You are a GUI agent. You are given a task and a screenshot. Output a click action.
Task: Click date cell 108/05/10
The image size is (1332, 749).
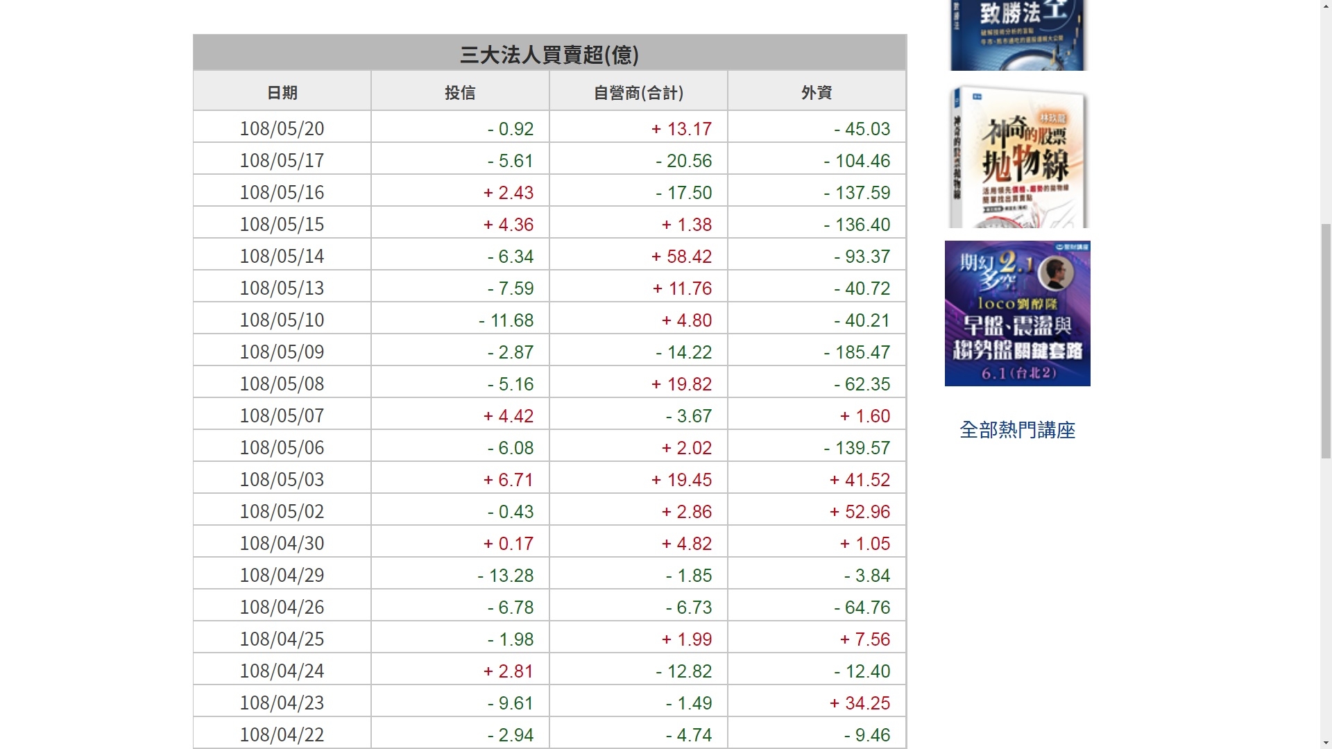tap(282, 320)
